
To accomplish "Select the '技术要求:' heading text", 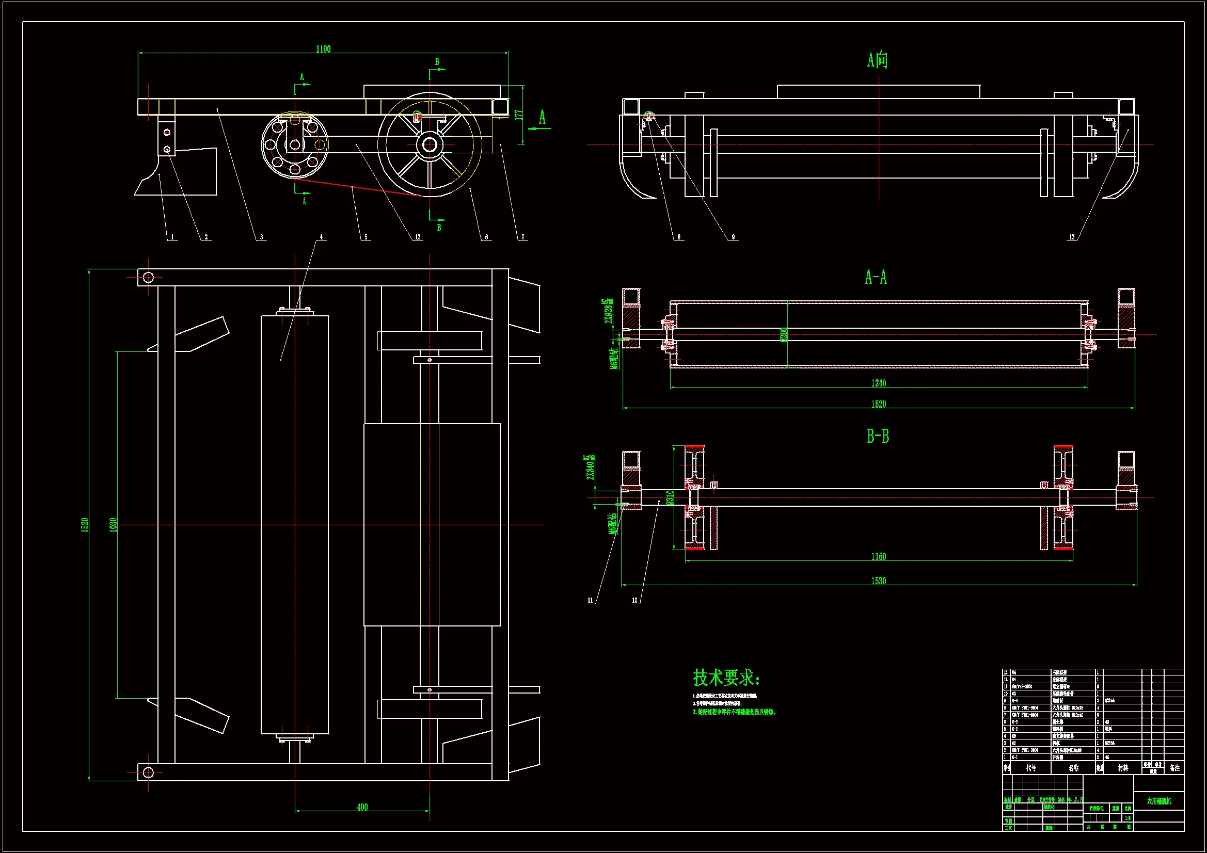I will (726, 678).
